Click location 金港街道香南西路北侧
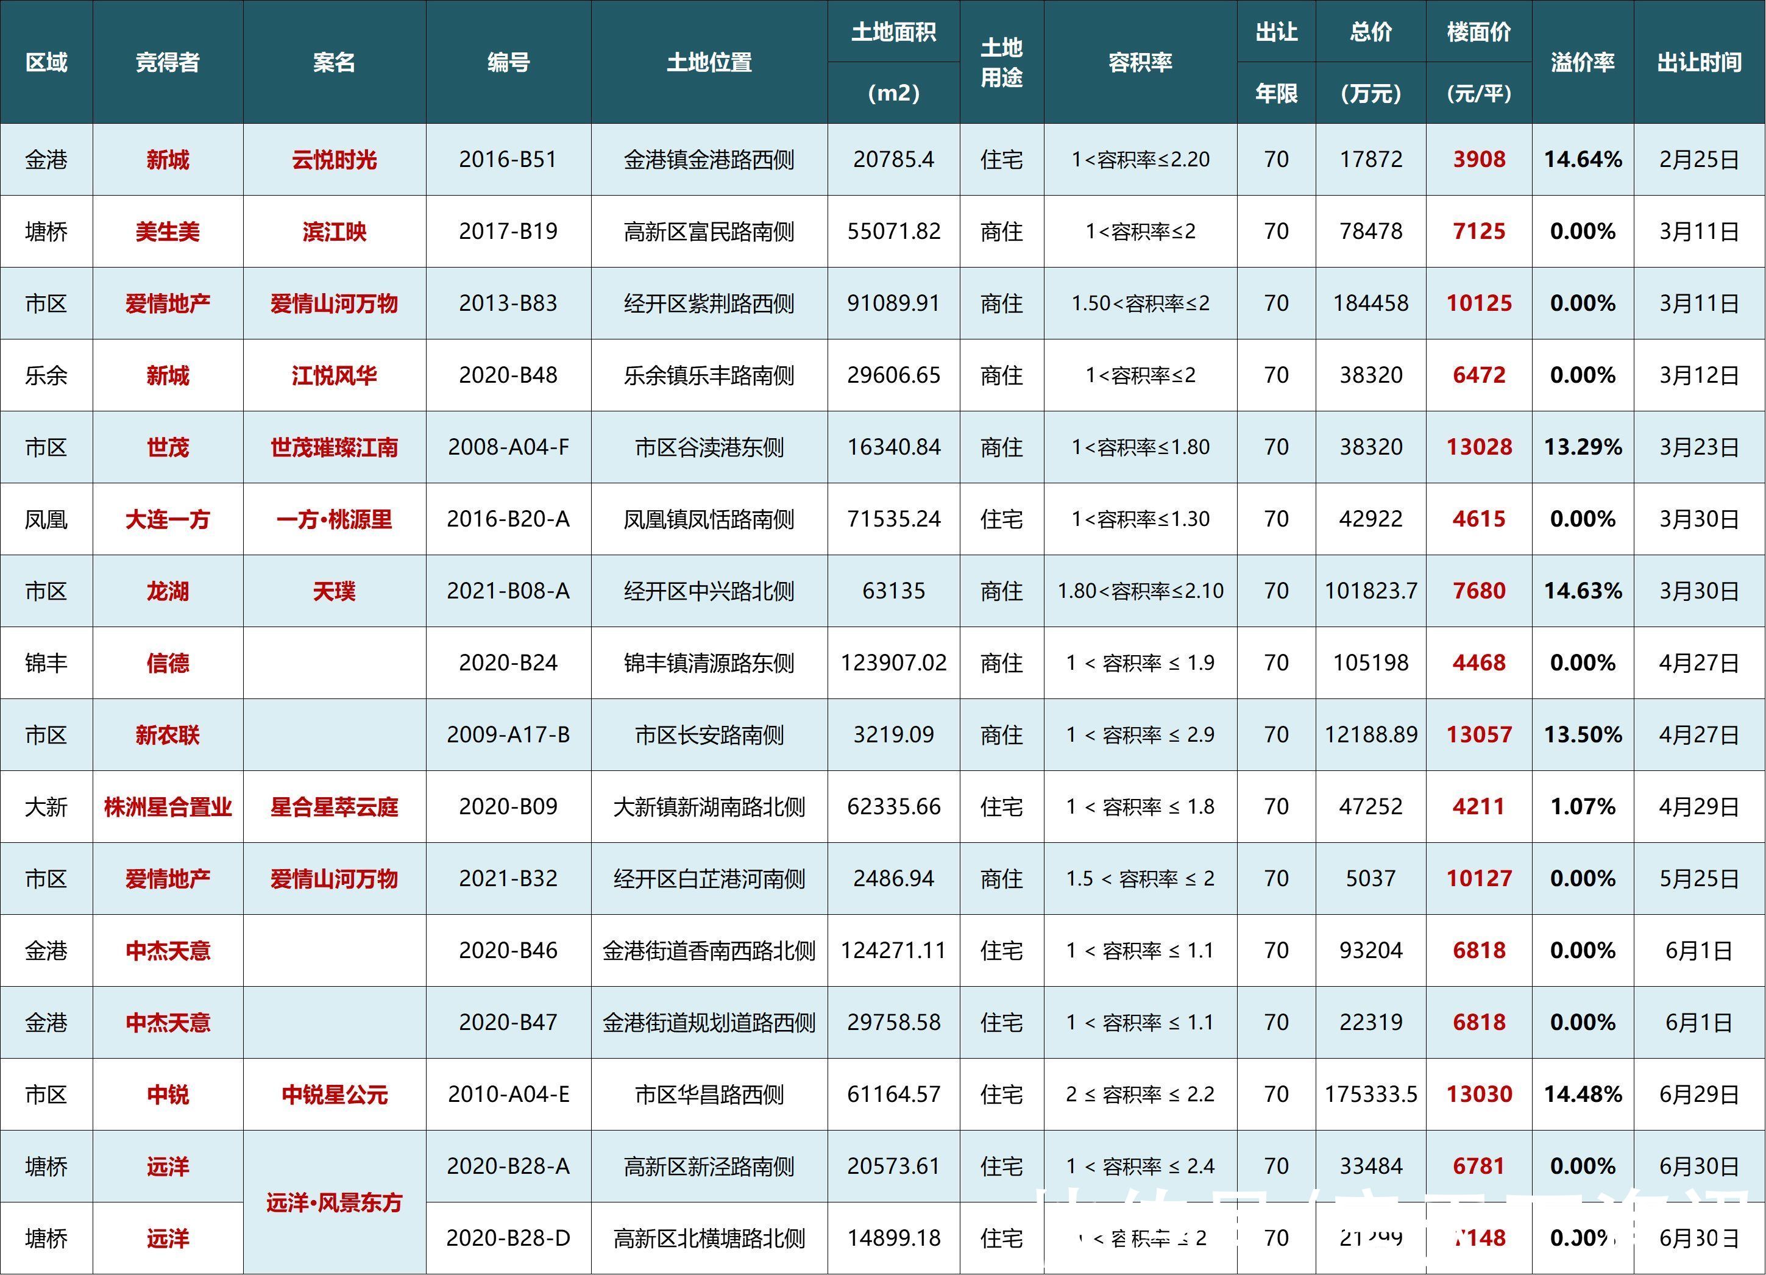 (709, 950)
